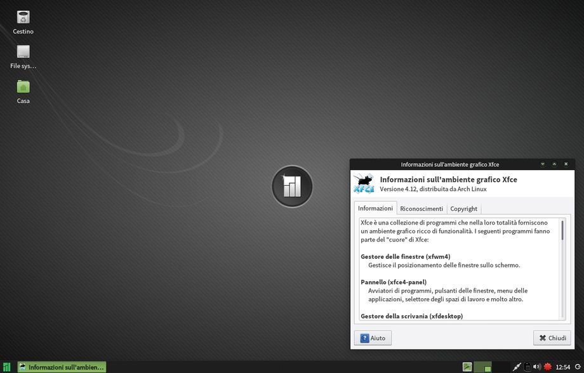Click the Chiudi button
Viewport: 584px width, 373px height.
(x=552, y=338)
